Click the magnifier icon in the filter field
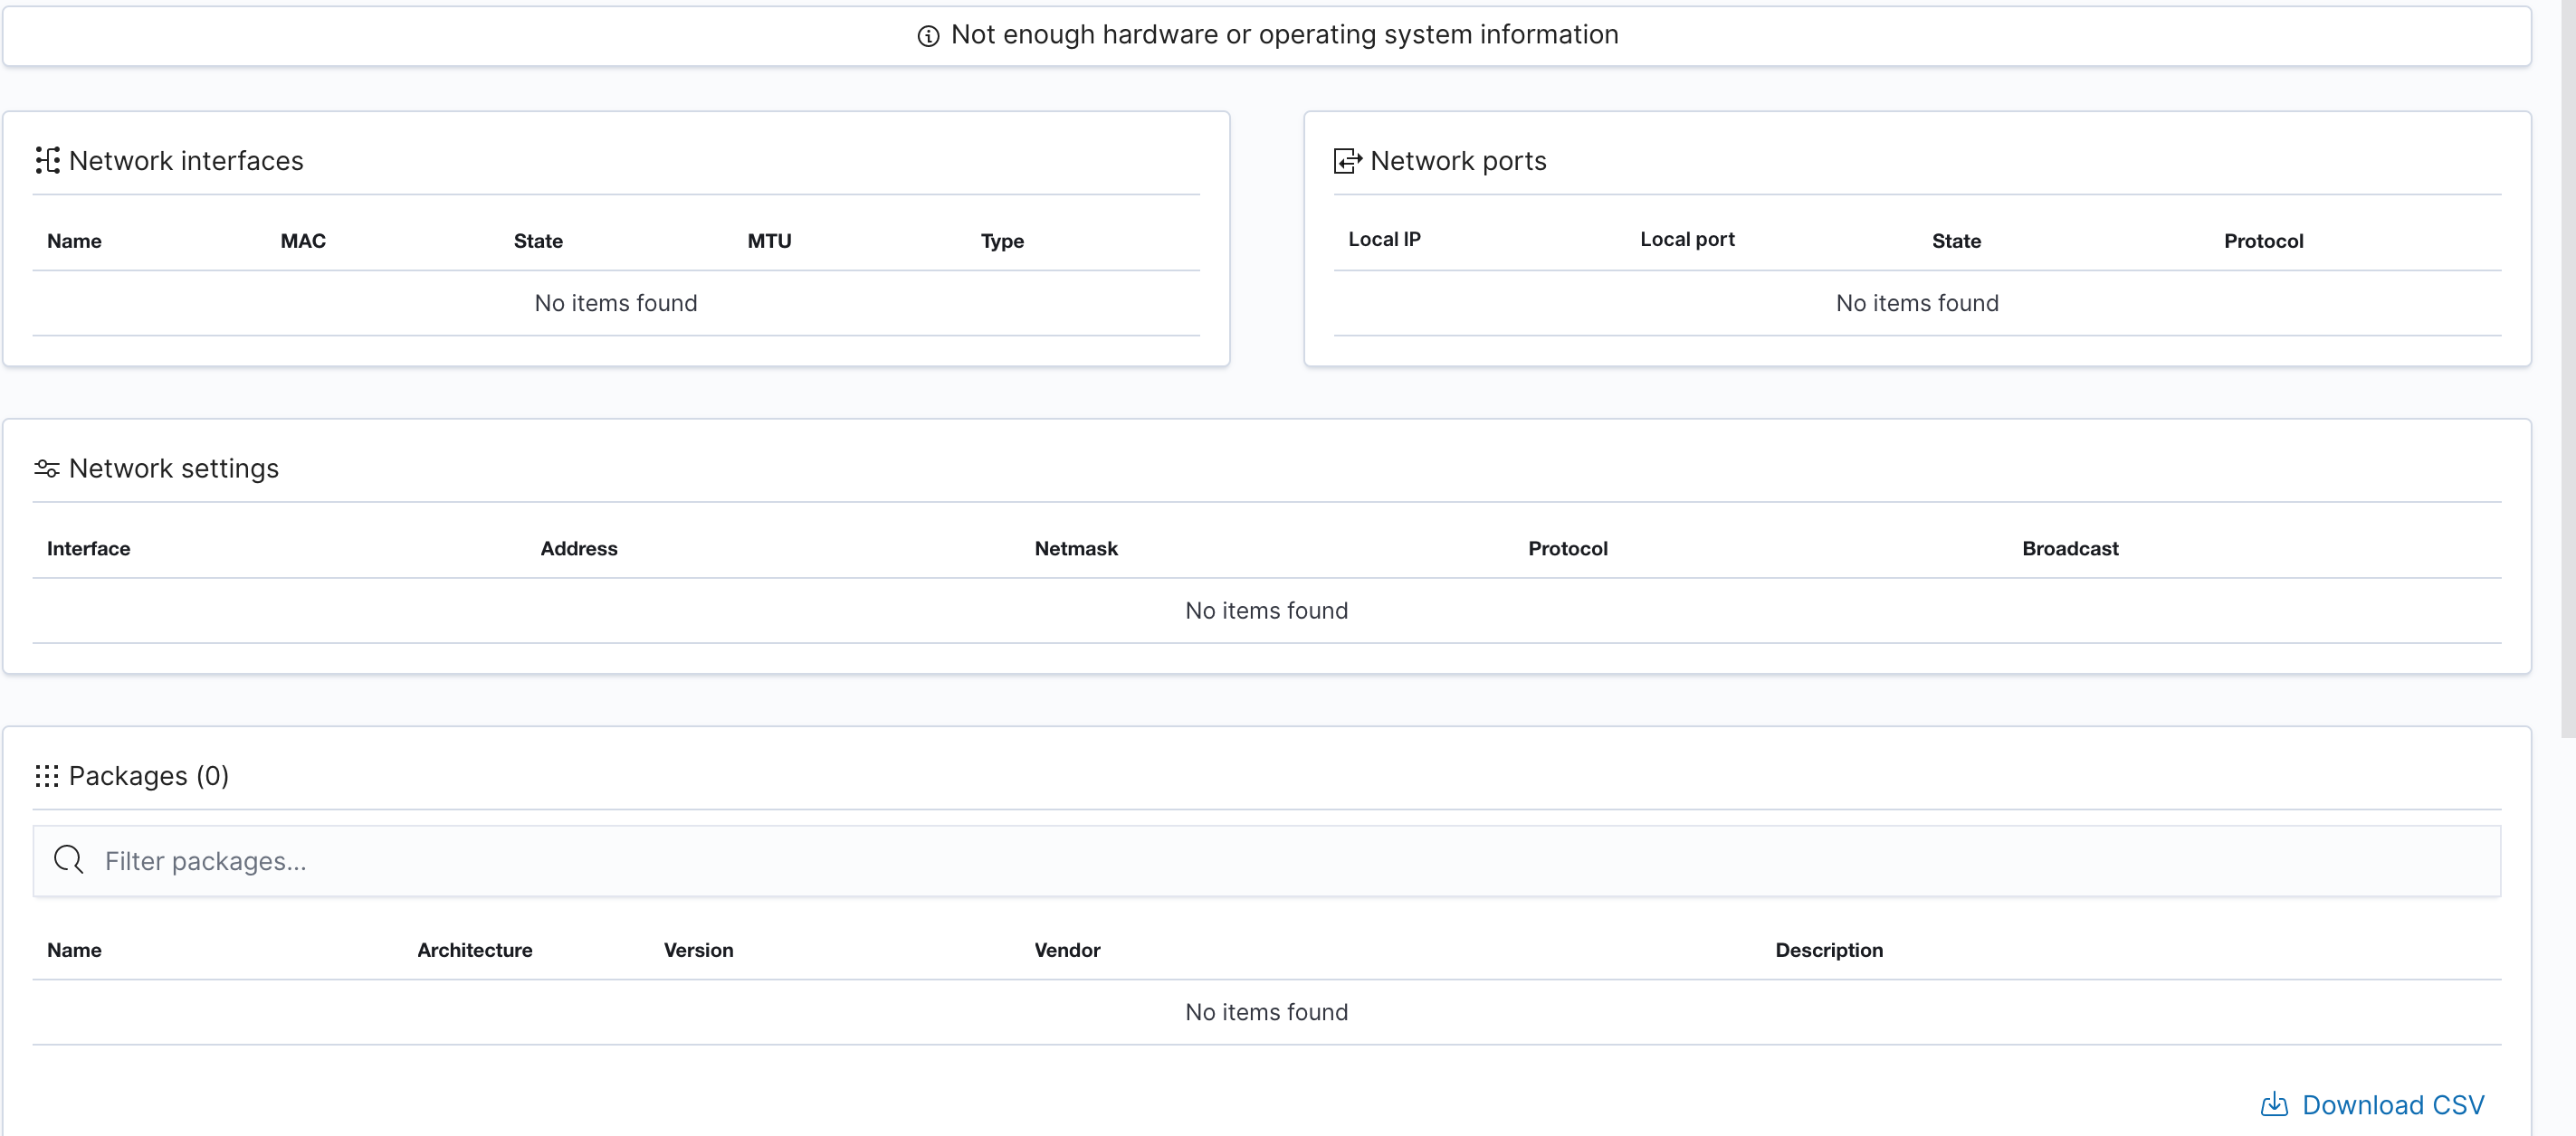The width and height of the screenshot is (2576, 1136). (x=68, y=860)
